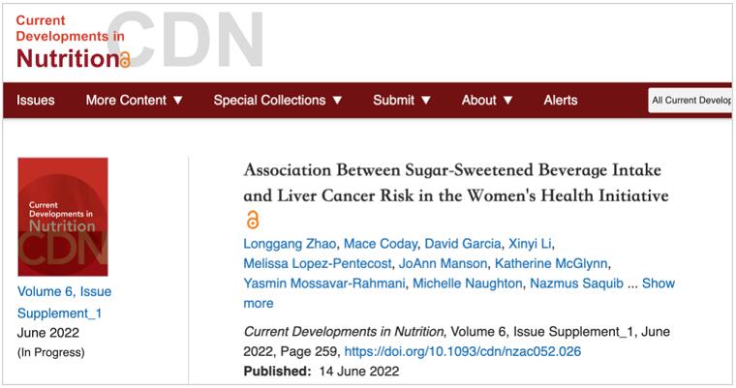Show more authors in the list
This screenshot has width=736, height=388.
[x=659, y=284]
